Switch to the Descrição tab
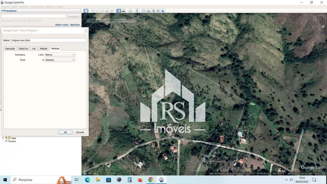 click(x=10, y=49)
